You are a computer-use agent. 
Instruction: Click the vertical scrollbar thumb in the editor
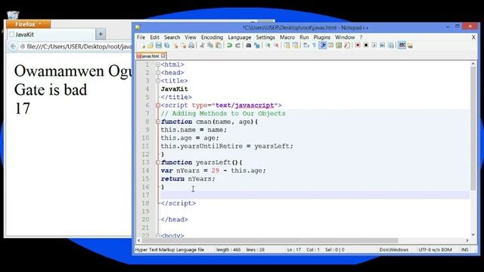click(473, 128)
